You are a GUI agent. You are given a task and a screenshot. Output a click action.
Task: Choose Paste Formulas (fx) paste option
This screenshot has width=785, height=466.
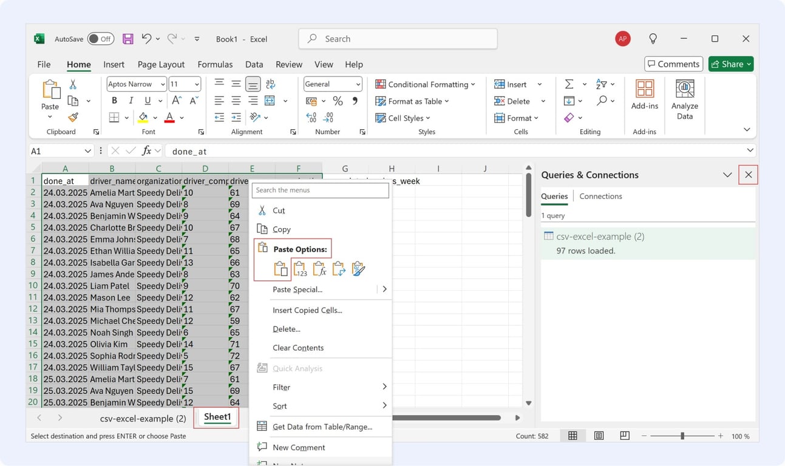click(x=319, y=269)
